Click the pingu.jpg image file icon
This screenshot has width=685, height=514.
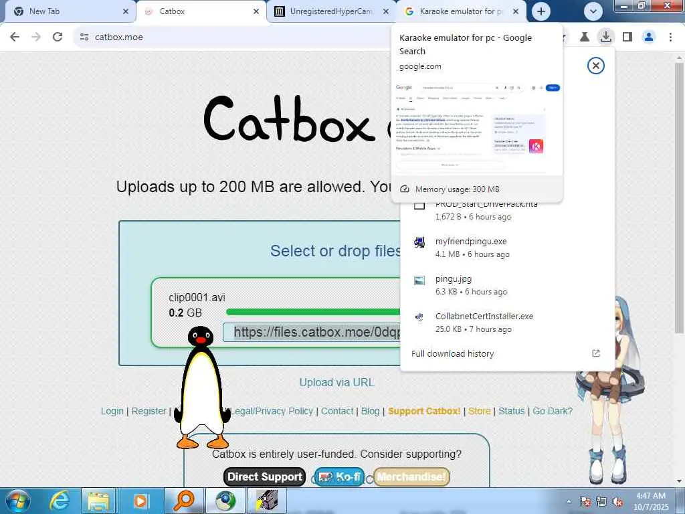pos(419,280)
